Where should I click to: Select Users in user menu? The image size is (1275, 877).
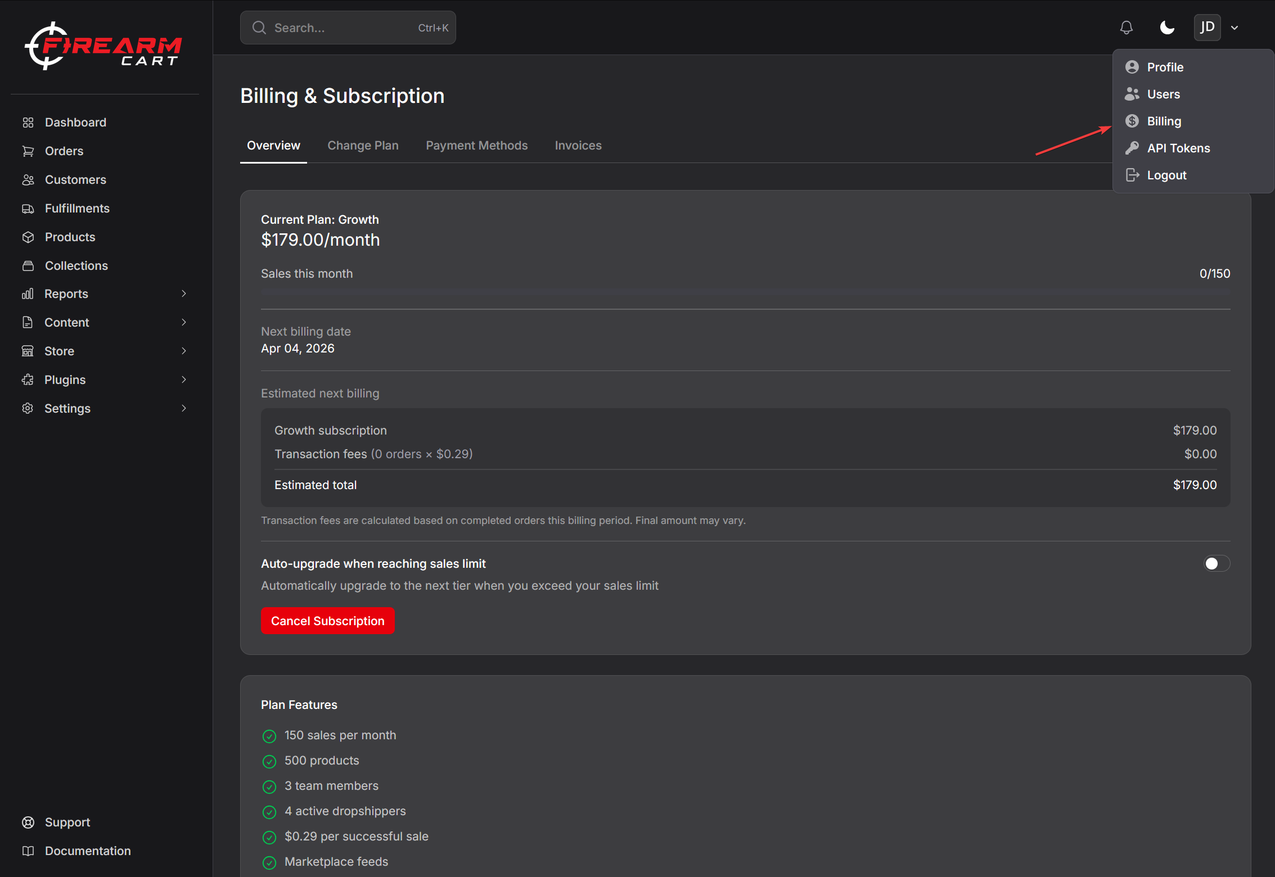(x=1192, y=94)
